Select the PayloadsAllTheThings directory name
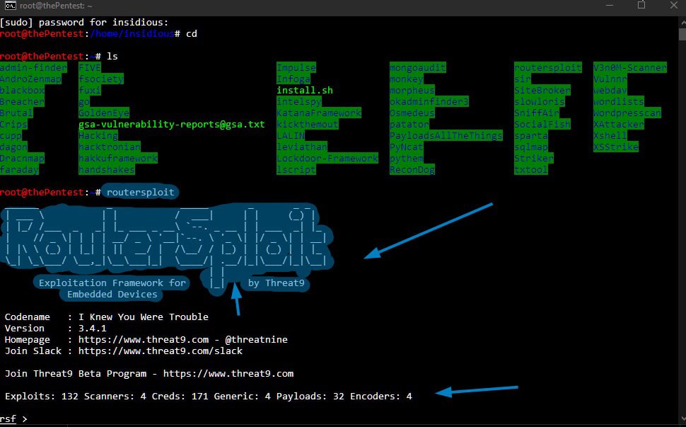The height and width of the screenshot is (427, 686). (x=446, y=136)
